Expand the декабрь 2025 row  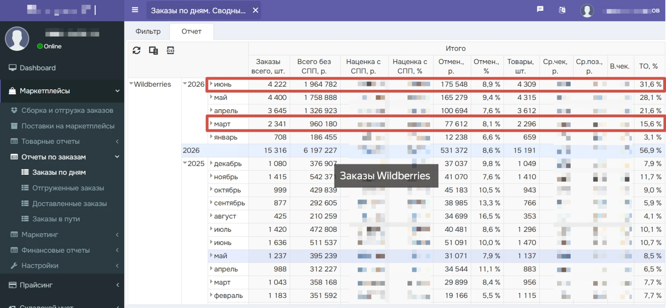pyautogui.click(x=211, y=163)
